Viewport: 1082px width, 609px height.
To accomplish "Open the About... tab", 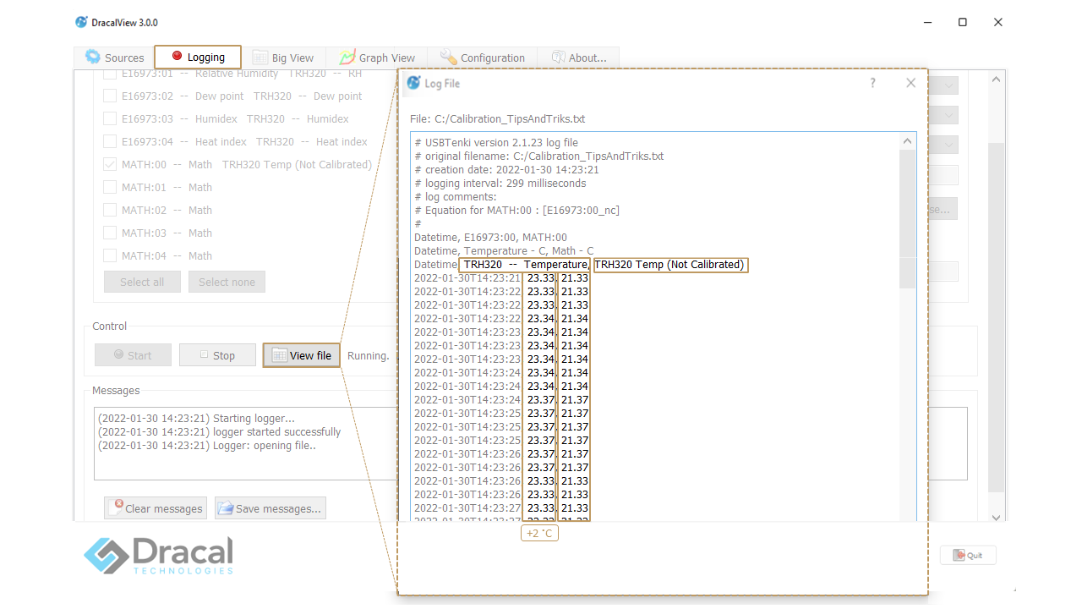I will tap(578, 58).
